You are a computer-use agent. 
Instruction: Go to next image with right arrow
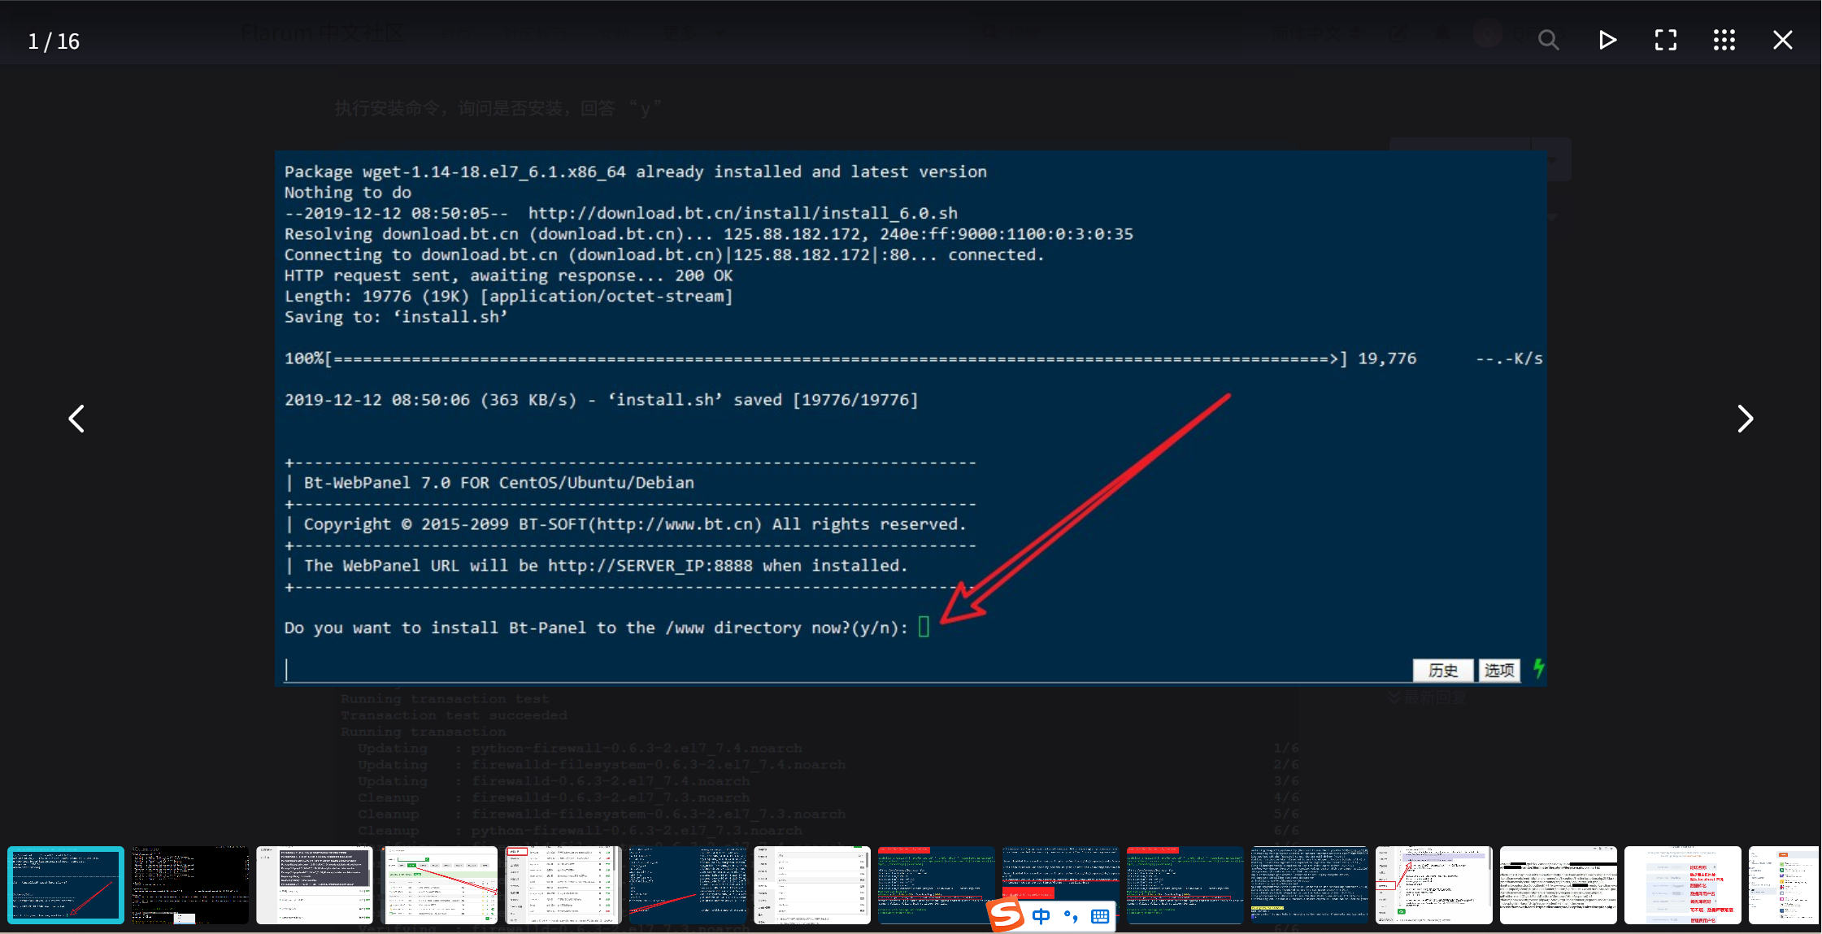pyautogui.click(x=1745, y=419)
